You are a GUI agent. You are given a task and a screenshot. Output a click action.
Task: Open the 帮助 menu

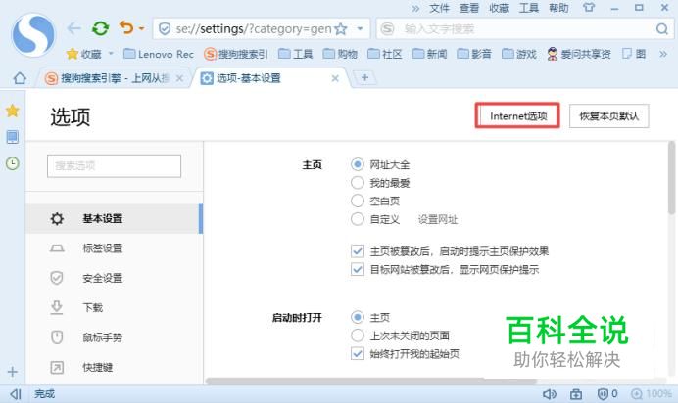tap(558, 8)
